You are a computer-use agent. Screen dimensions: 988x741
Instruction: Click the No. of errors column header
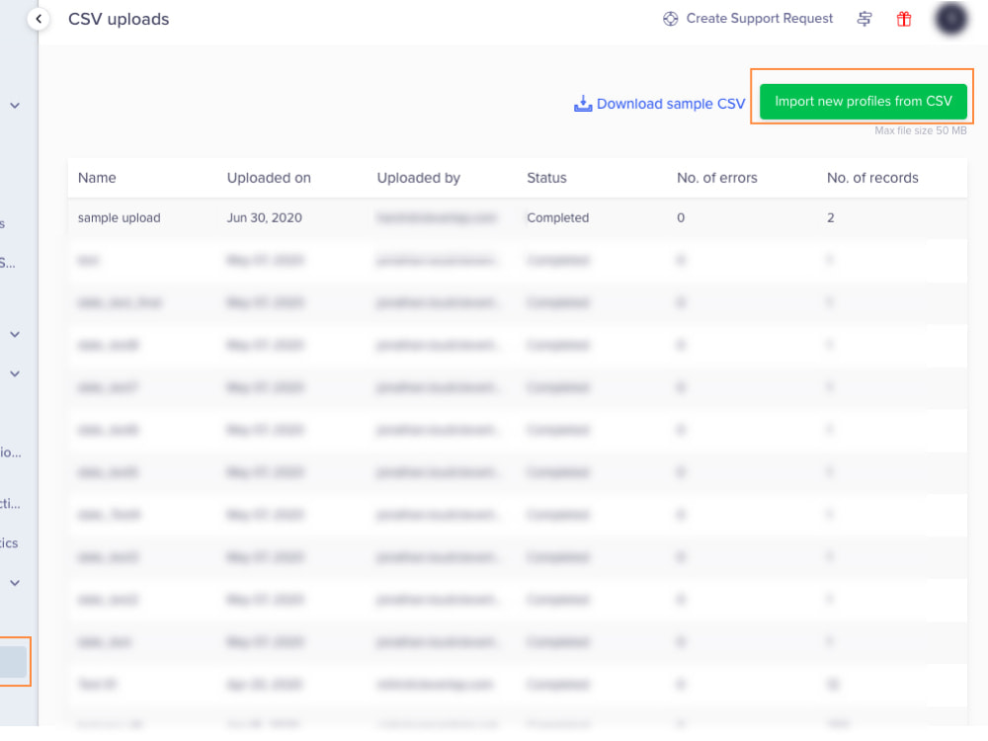(x=717, y=178)
